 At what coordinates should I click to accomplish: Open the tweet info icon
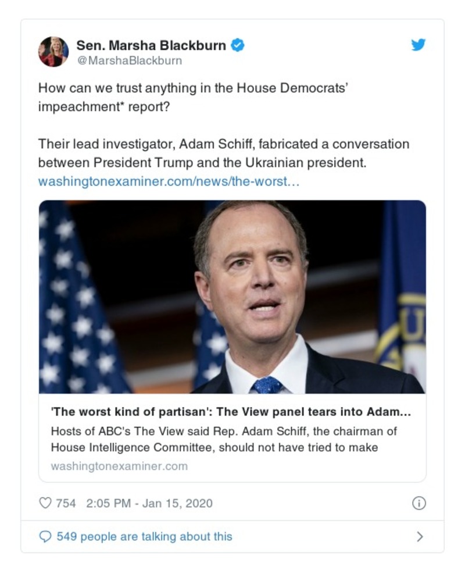point(419,504)
